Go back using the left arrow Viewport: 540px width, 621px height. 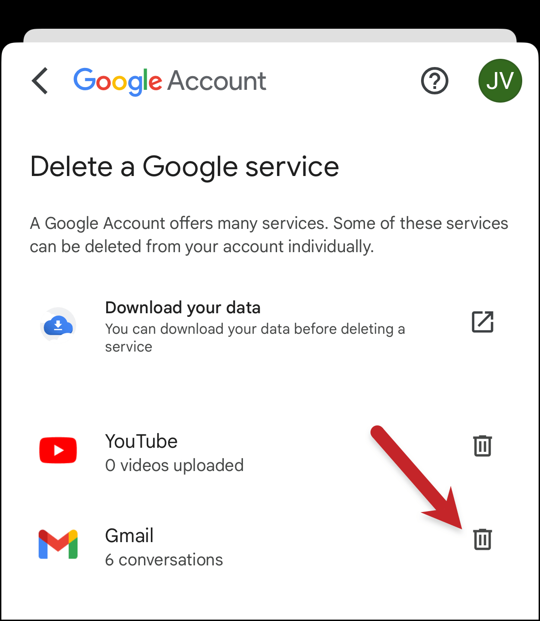(x=40, y=81)
